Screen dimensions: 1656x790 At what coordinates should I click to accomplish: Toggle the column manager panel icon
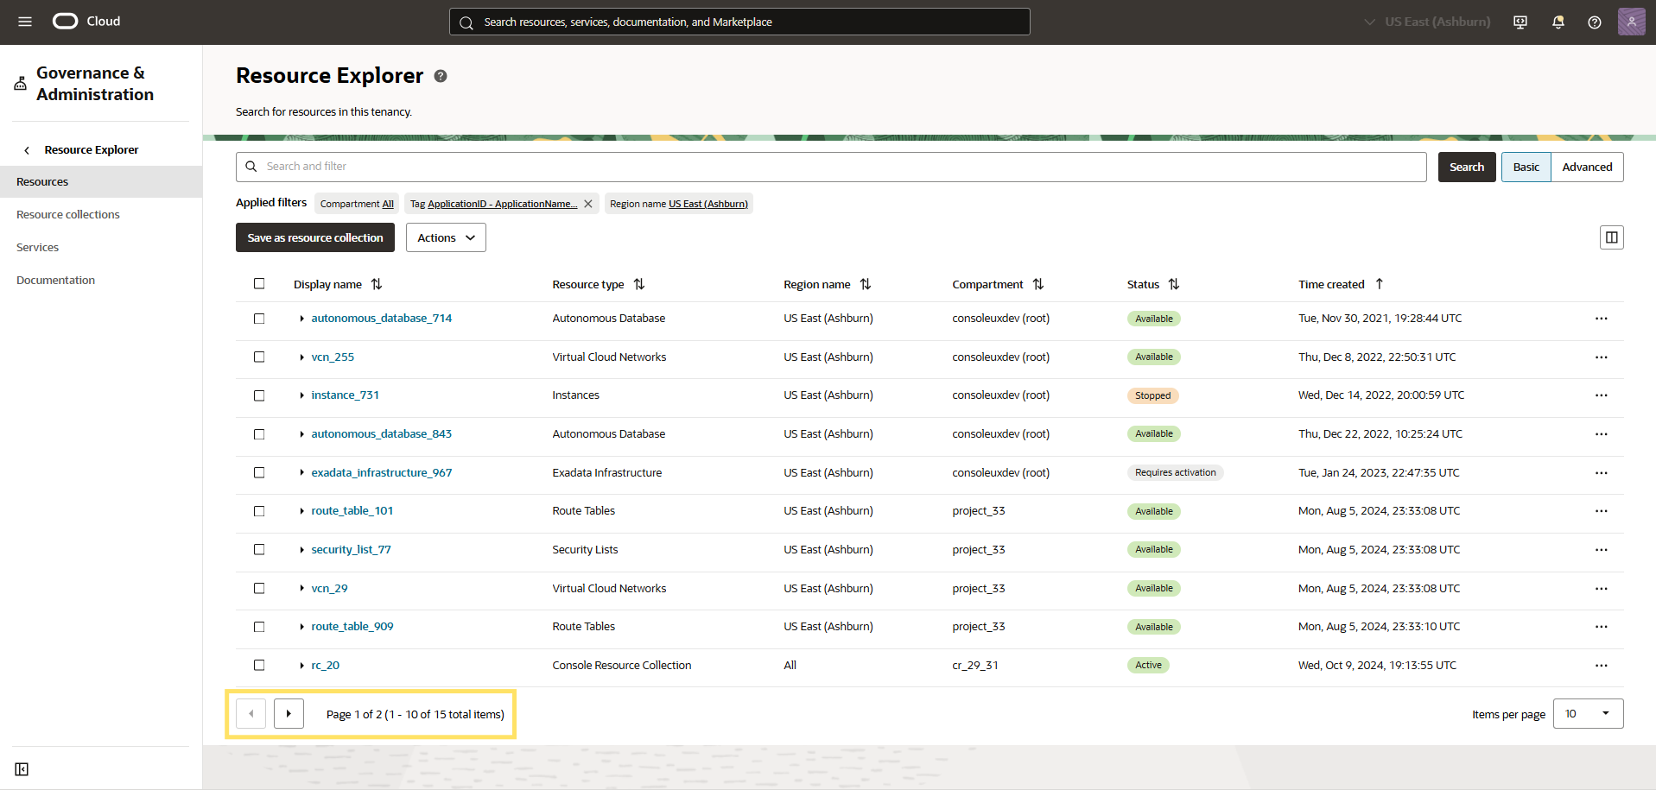point(1612,237)
